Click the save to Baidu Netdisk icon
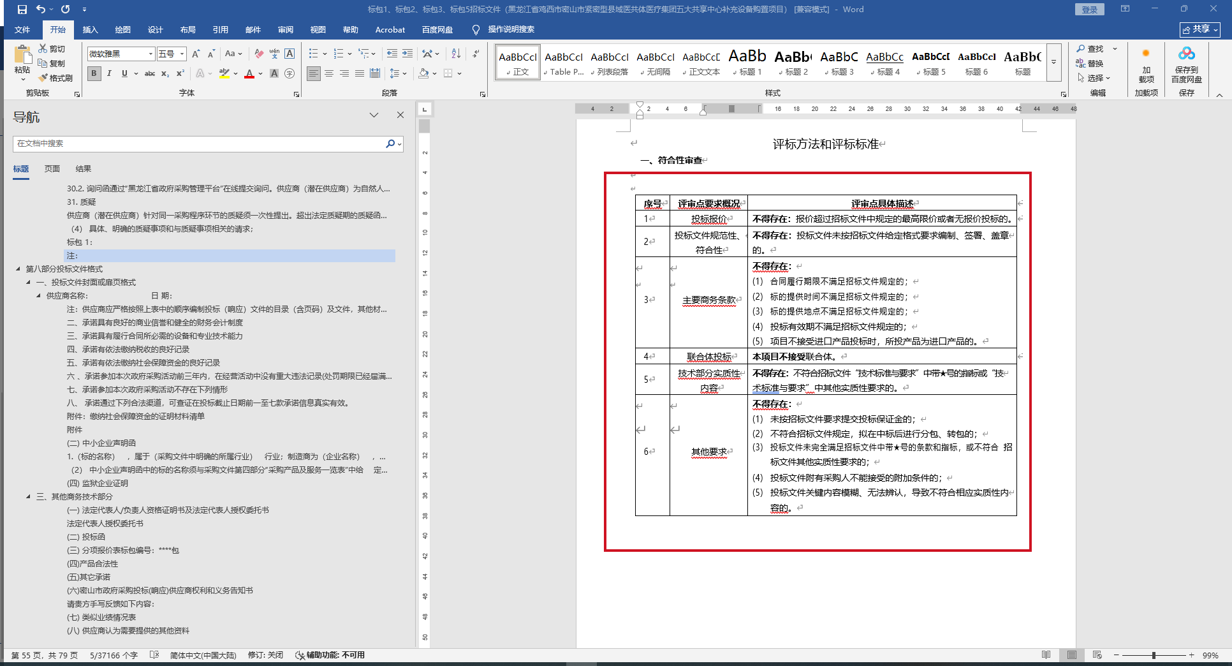The width and height of the screenshot is (1232, 666). tap(1186, 64)
